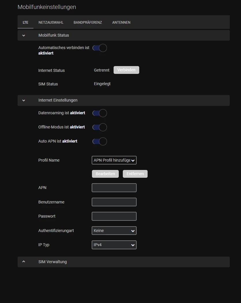Turn off the Offline-Modus switch

(x=100, y=127)
